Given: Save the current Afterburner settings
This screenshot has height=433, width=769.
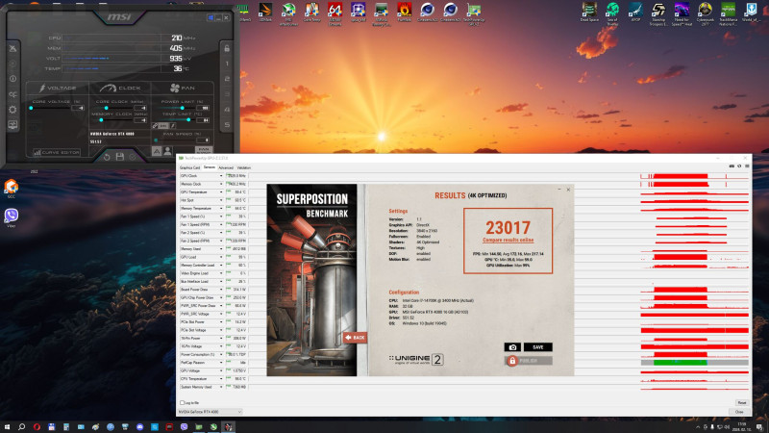Looking at the screenshot, I should pos(119,157).
